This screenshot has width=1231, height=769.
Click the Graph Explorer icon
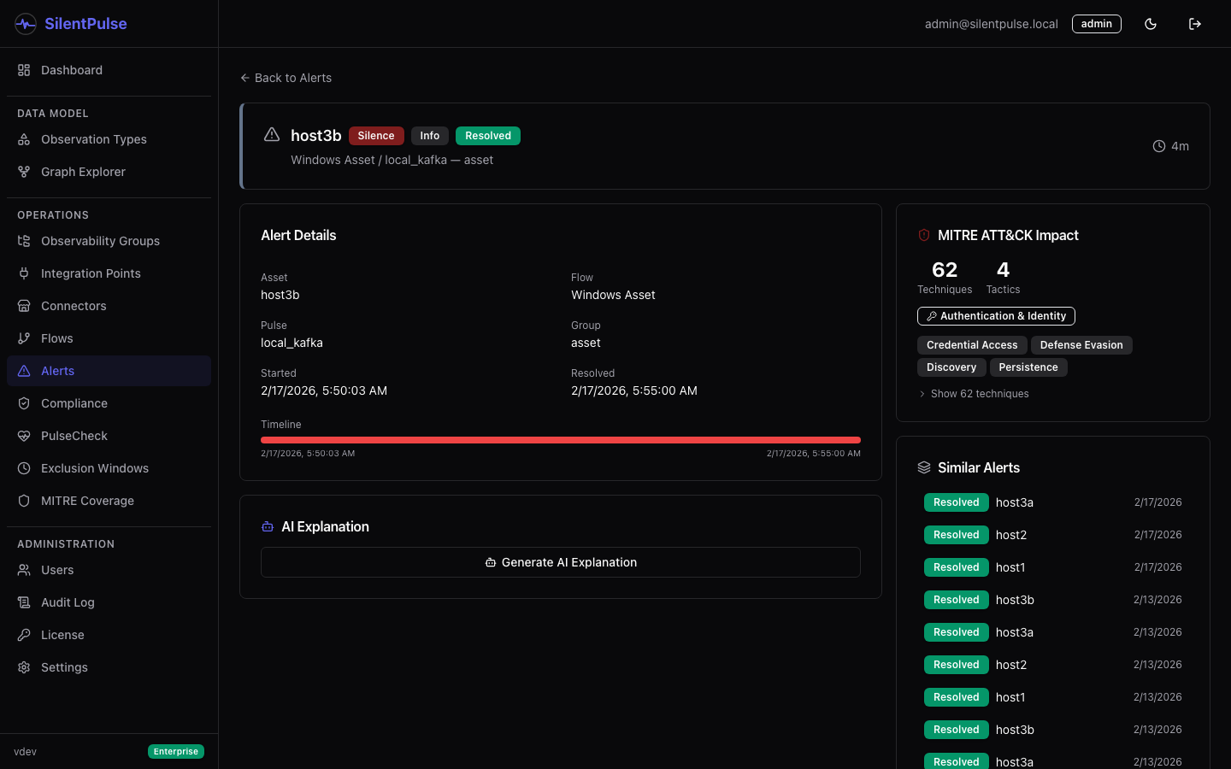pos(24,172)
